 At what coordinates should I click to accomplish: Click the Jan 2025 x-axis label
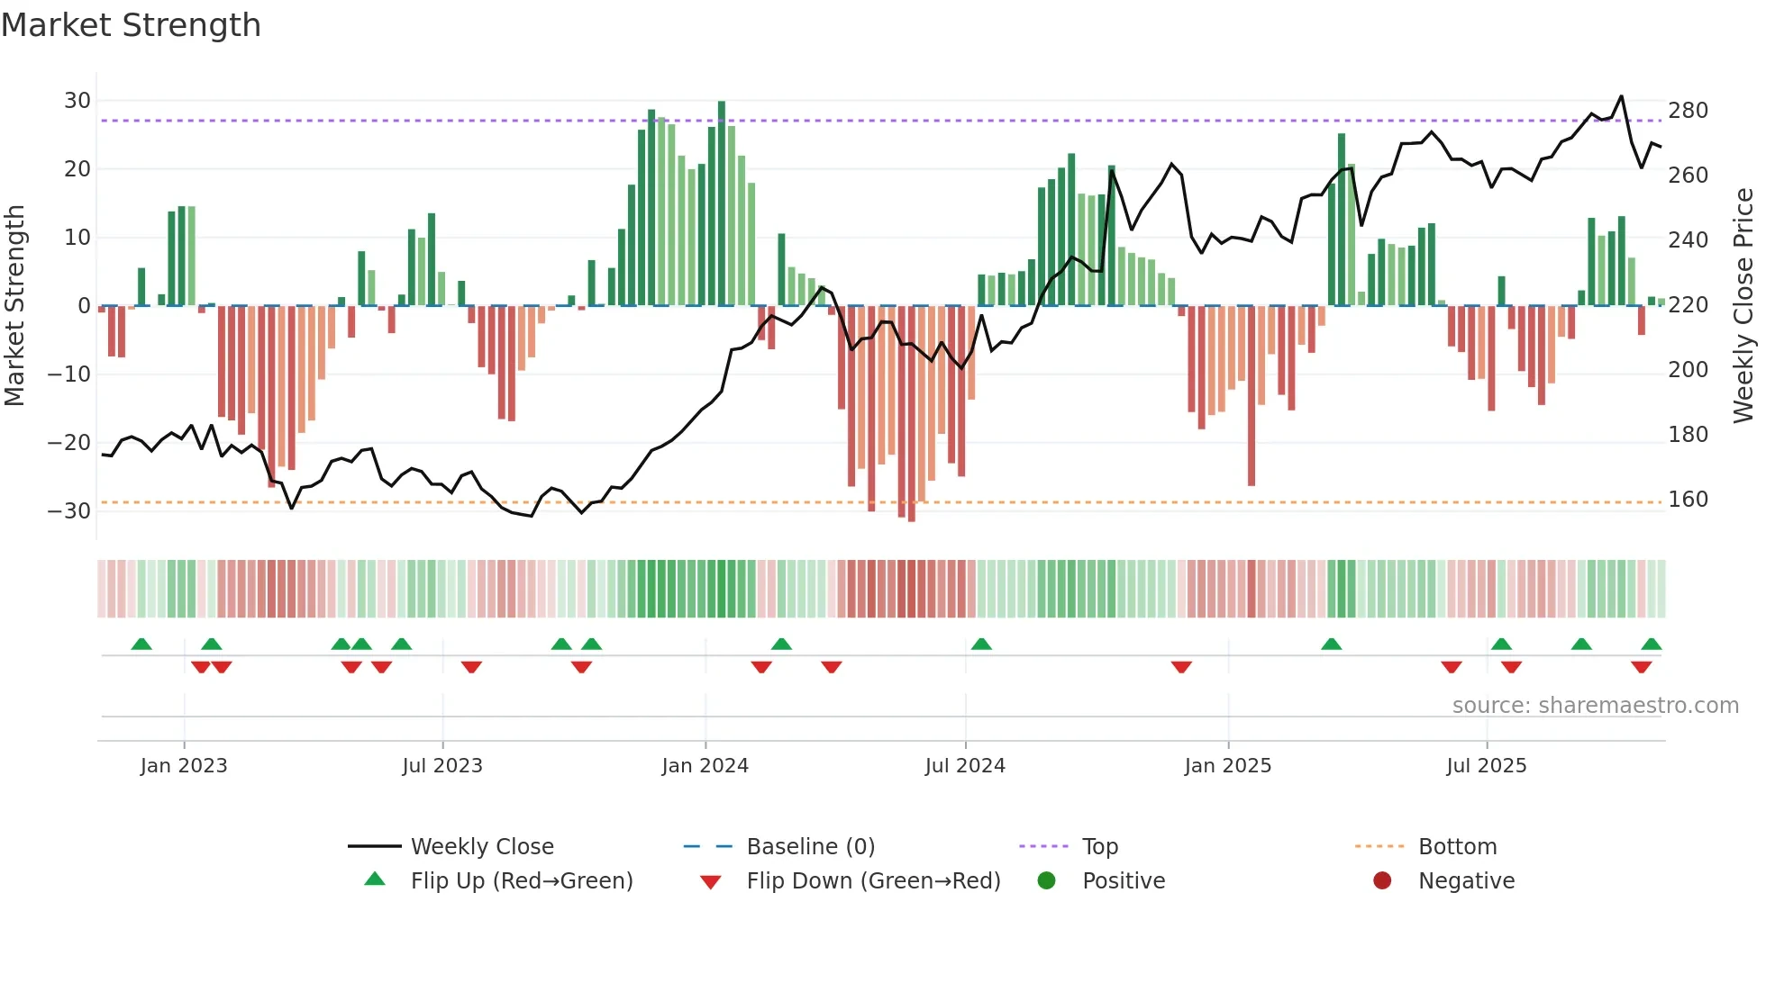(1228, 766)
